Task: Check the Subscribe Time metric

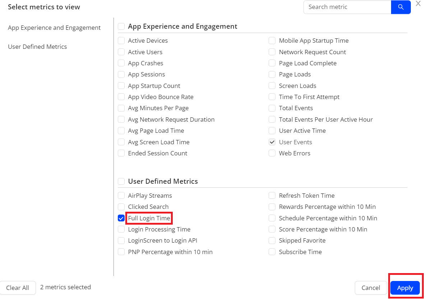Action: tap(272, 252)
